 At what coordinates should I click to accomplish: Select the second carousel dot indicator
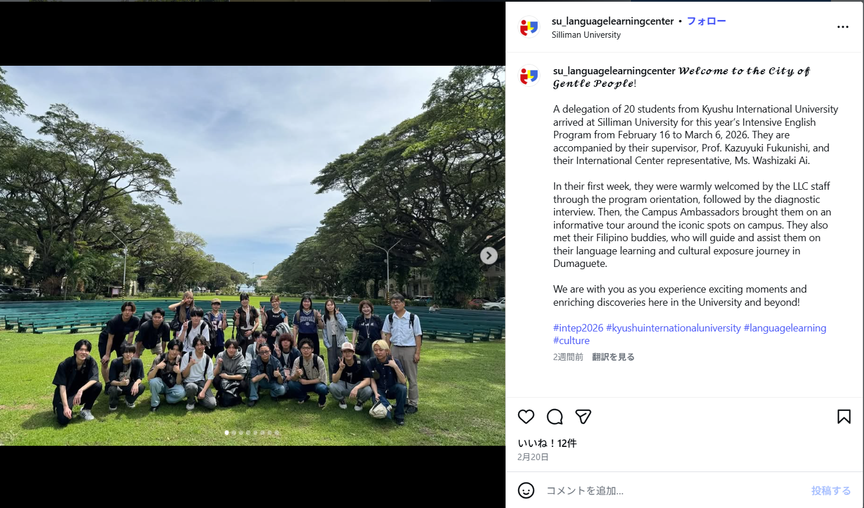click(x=234, y=433)
